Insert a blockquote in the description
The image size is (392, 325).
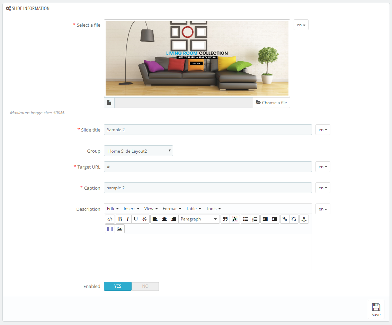(x=225, y=219)
